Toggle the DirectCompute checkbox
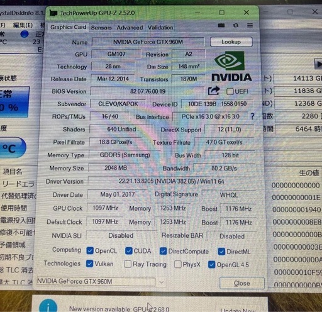322x312 pixels. 163,251
